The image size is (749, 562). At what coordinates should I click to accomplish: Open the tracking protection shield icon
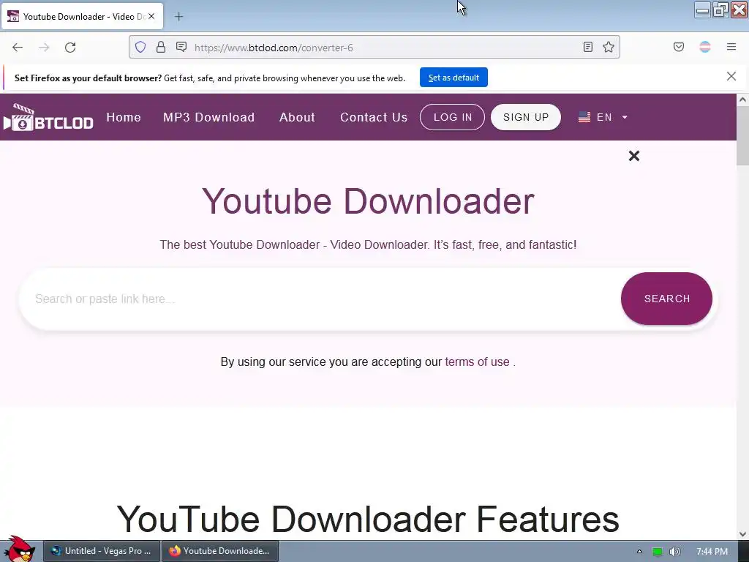140,47
